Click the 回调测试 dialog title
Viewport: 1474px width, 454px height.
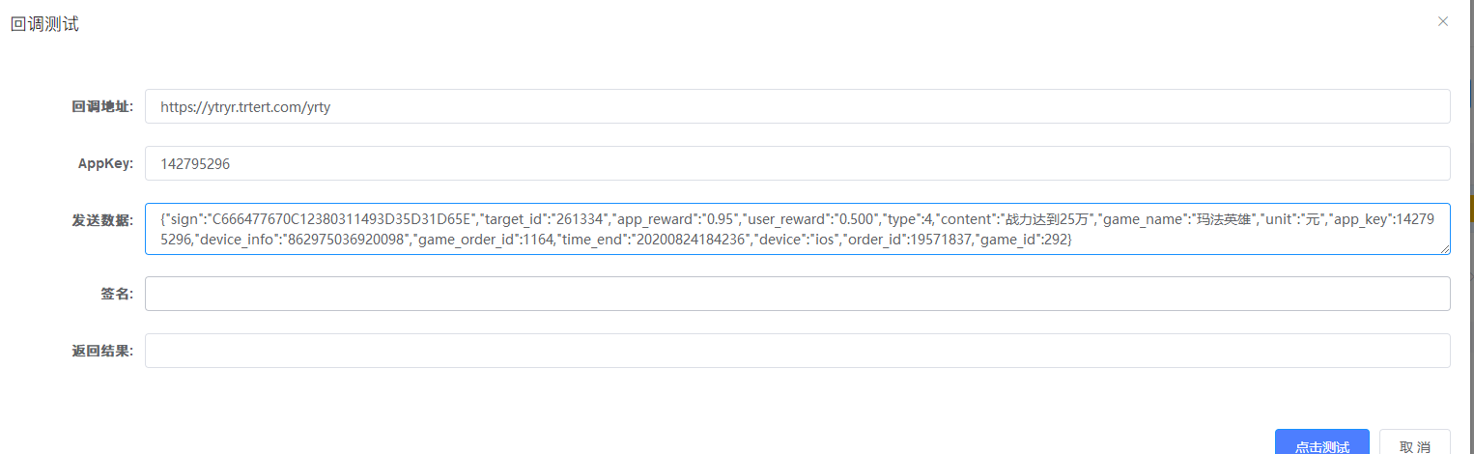pos(44,24)
